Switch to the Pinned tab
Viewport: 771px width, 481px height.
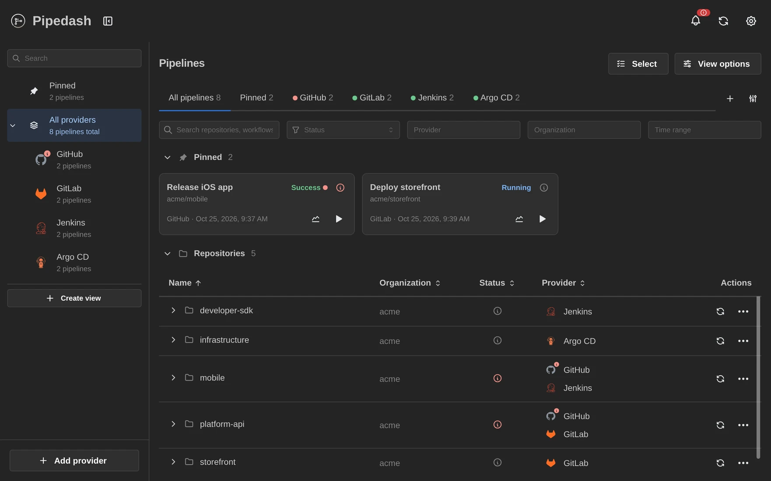257,98
